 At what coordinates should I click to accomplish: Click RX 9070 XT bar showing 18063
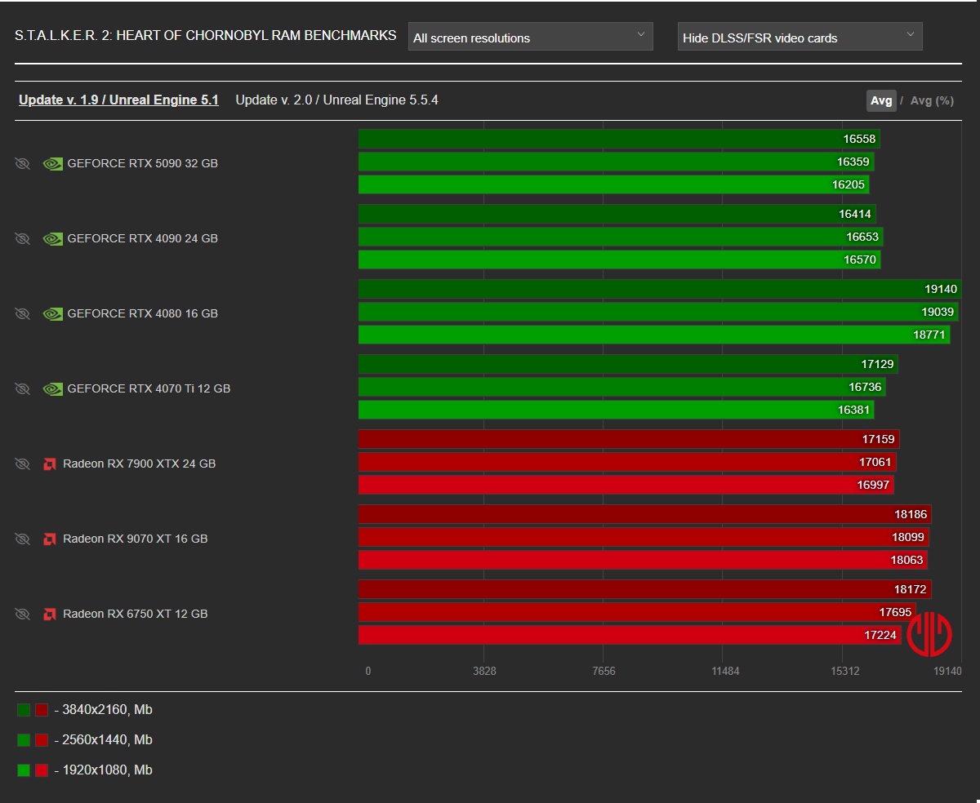tap(643, 560)
